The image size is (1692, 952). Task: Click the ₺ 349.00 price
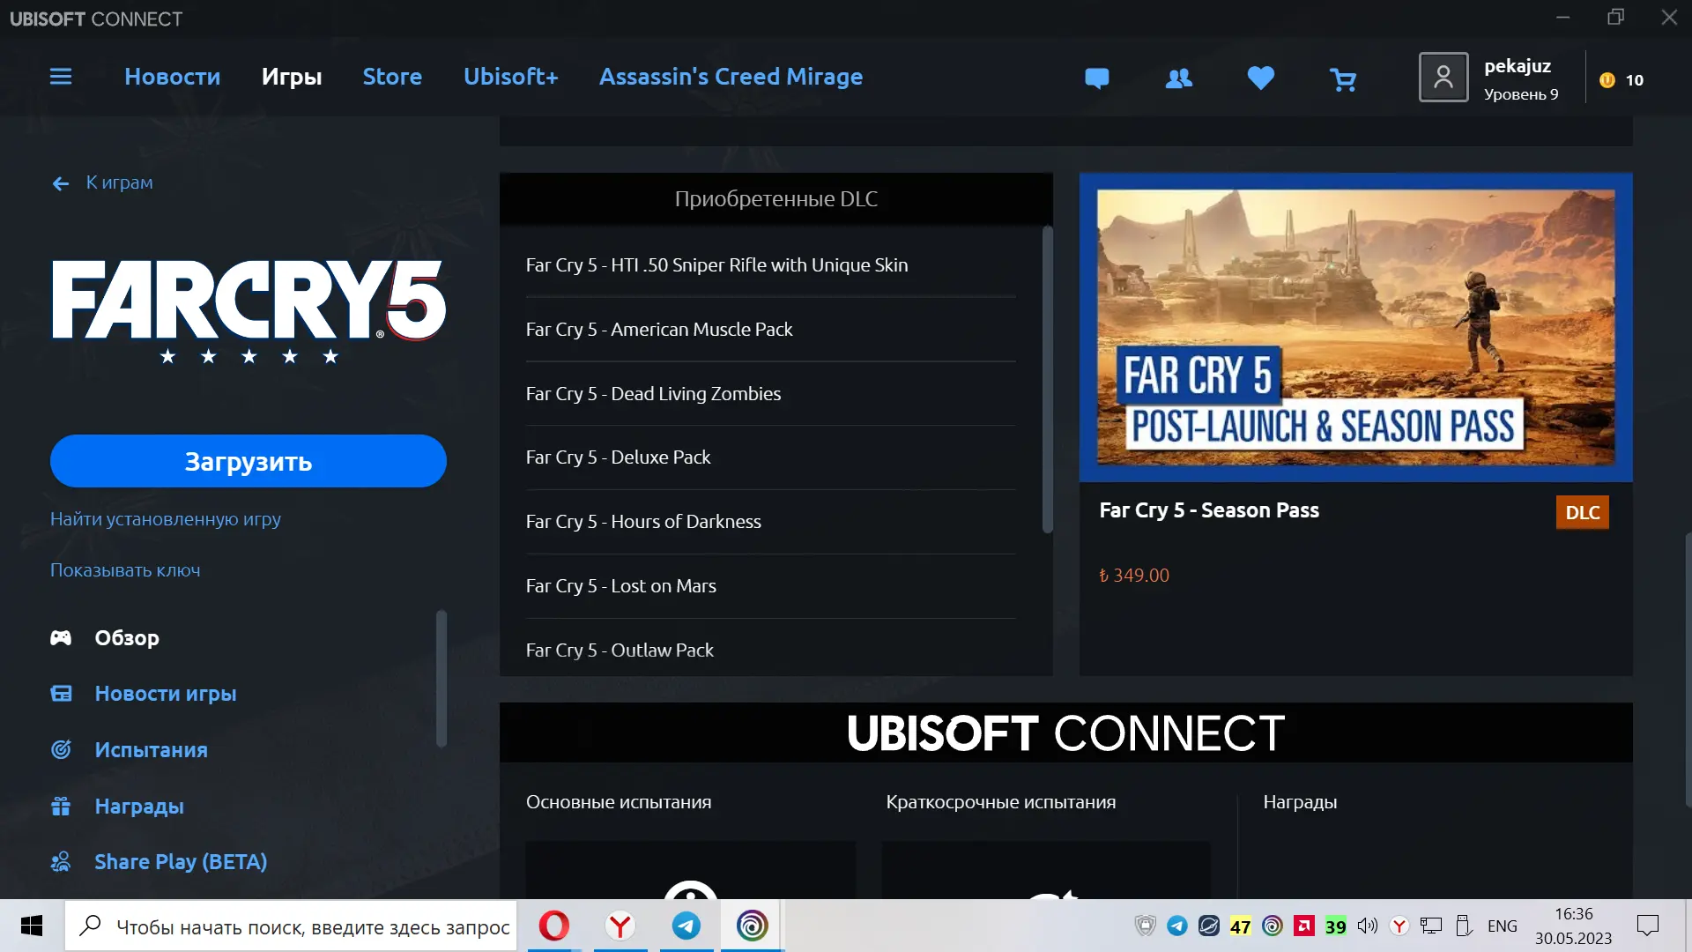(1134, 576)
